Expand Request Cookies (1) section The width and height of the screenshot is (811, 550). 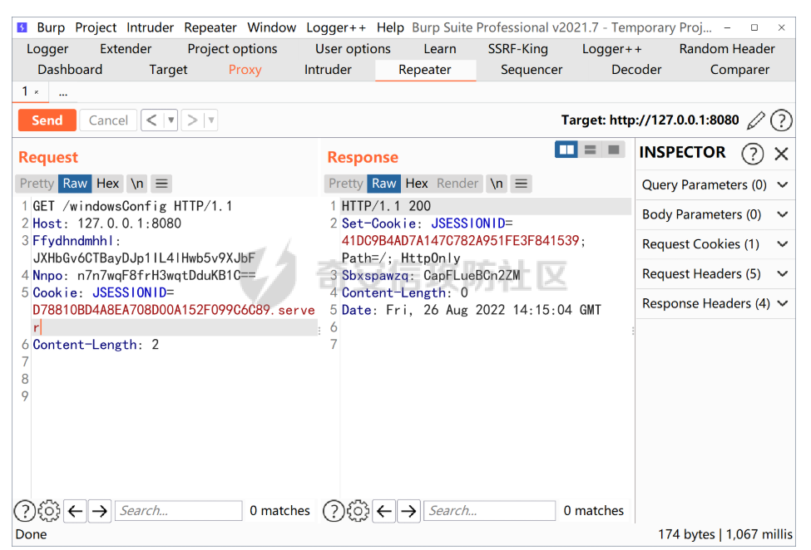click(x=715, y=243)
